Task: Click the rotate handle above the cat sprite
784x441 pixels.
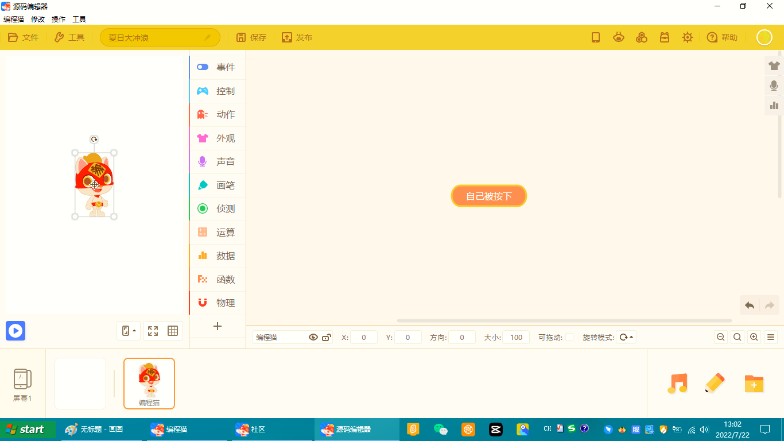Action: 94,140
